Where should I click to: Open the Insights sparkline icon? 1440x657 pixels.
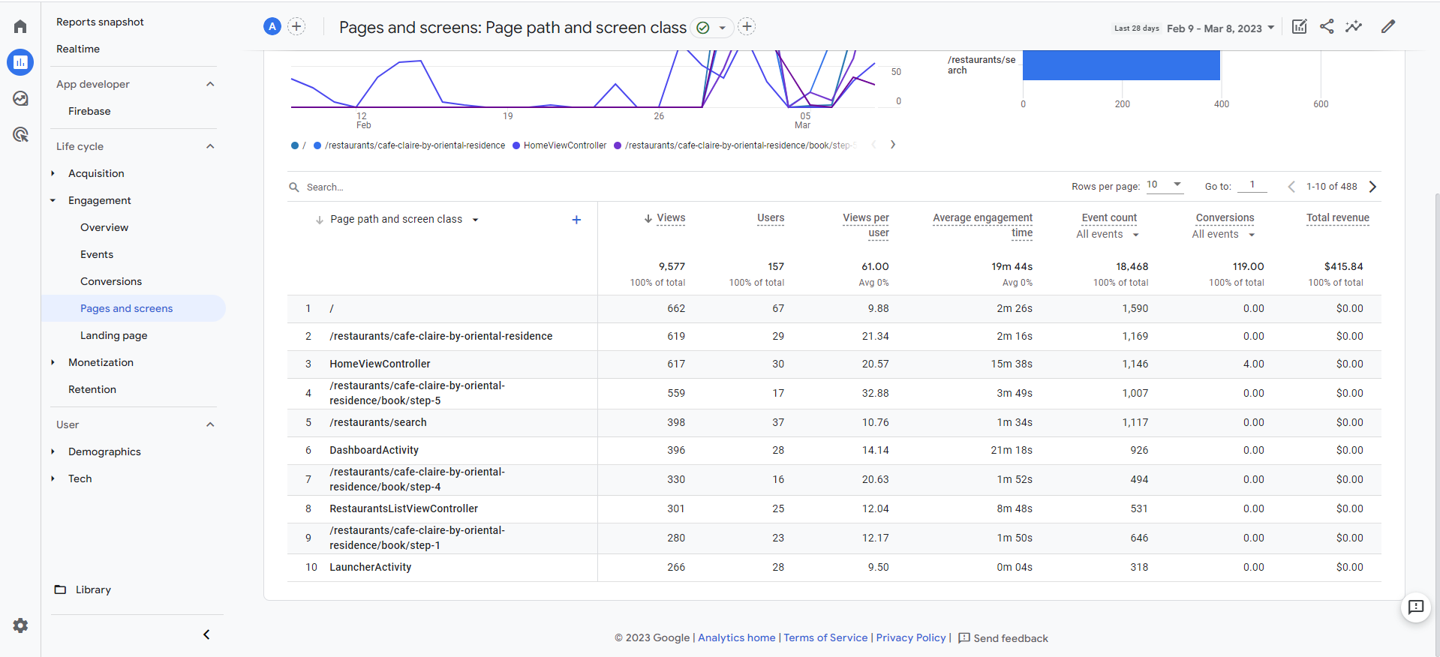(x=1354, y=27)
